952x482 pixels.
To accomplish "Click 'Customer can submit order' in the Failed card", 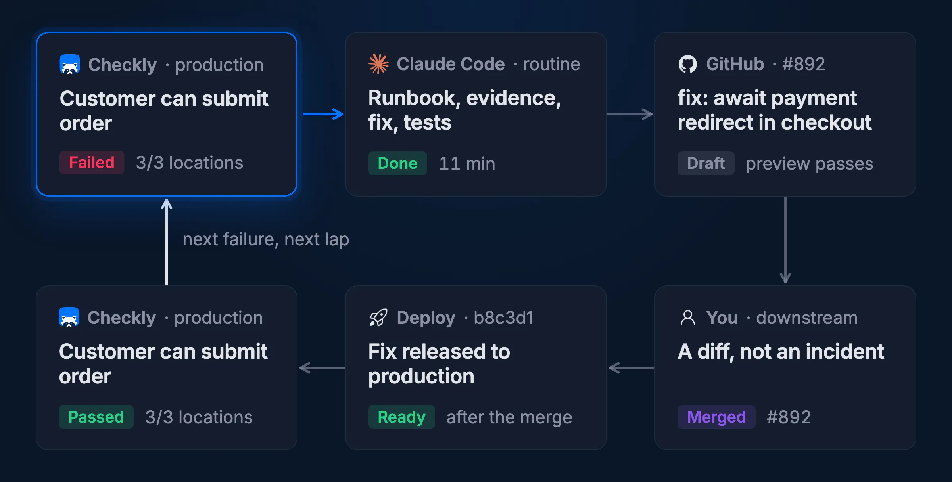I will 164,111.
